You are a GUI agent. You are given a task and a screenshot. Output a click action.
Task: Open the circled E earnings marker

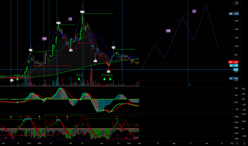(138, 84)
